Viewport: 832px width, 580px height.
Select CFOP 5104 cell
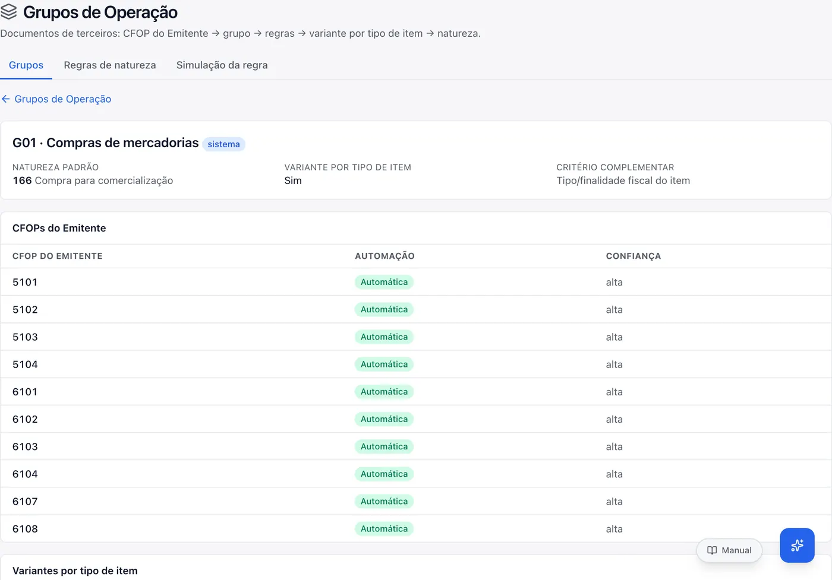[25, 365]
